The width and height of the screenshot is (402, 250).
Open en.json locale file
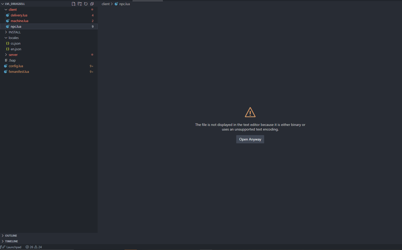(x=49, y=49)
